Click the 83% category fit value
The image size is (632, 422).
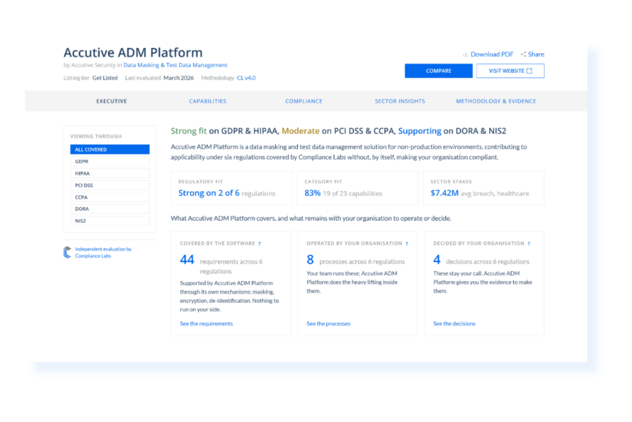[312, 193]
